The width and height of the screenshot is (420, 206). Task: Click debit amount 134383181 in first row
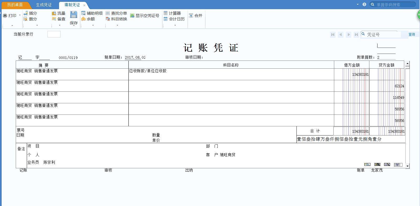click(x=360, y=75)
